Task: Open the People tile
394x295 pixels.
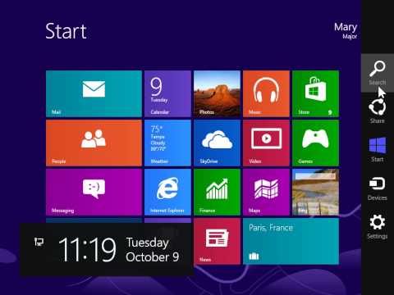Action: click(94, 143)
